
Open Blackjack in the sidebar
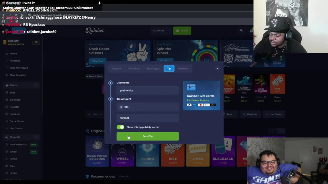(x=15, y=100)
